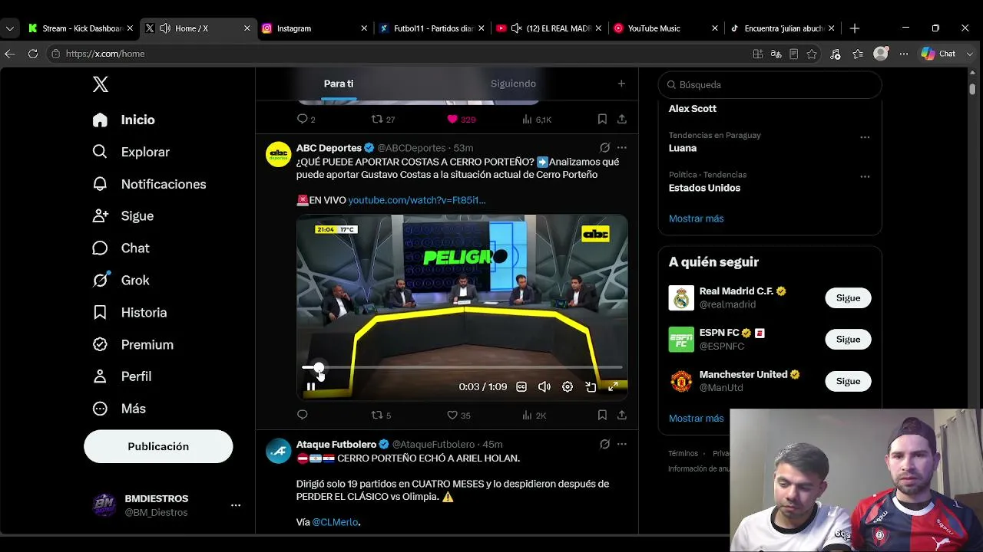Follow ESPN FC with Sigue button
Screen dimensions: 983x552
coord(848,339)
